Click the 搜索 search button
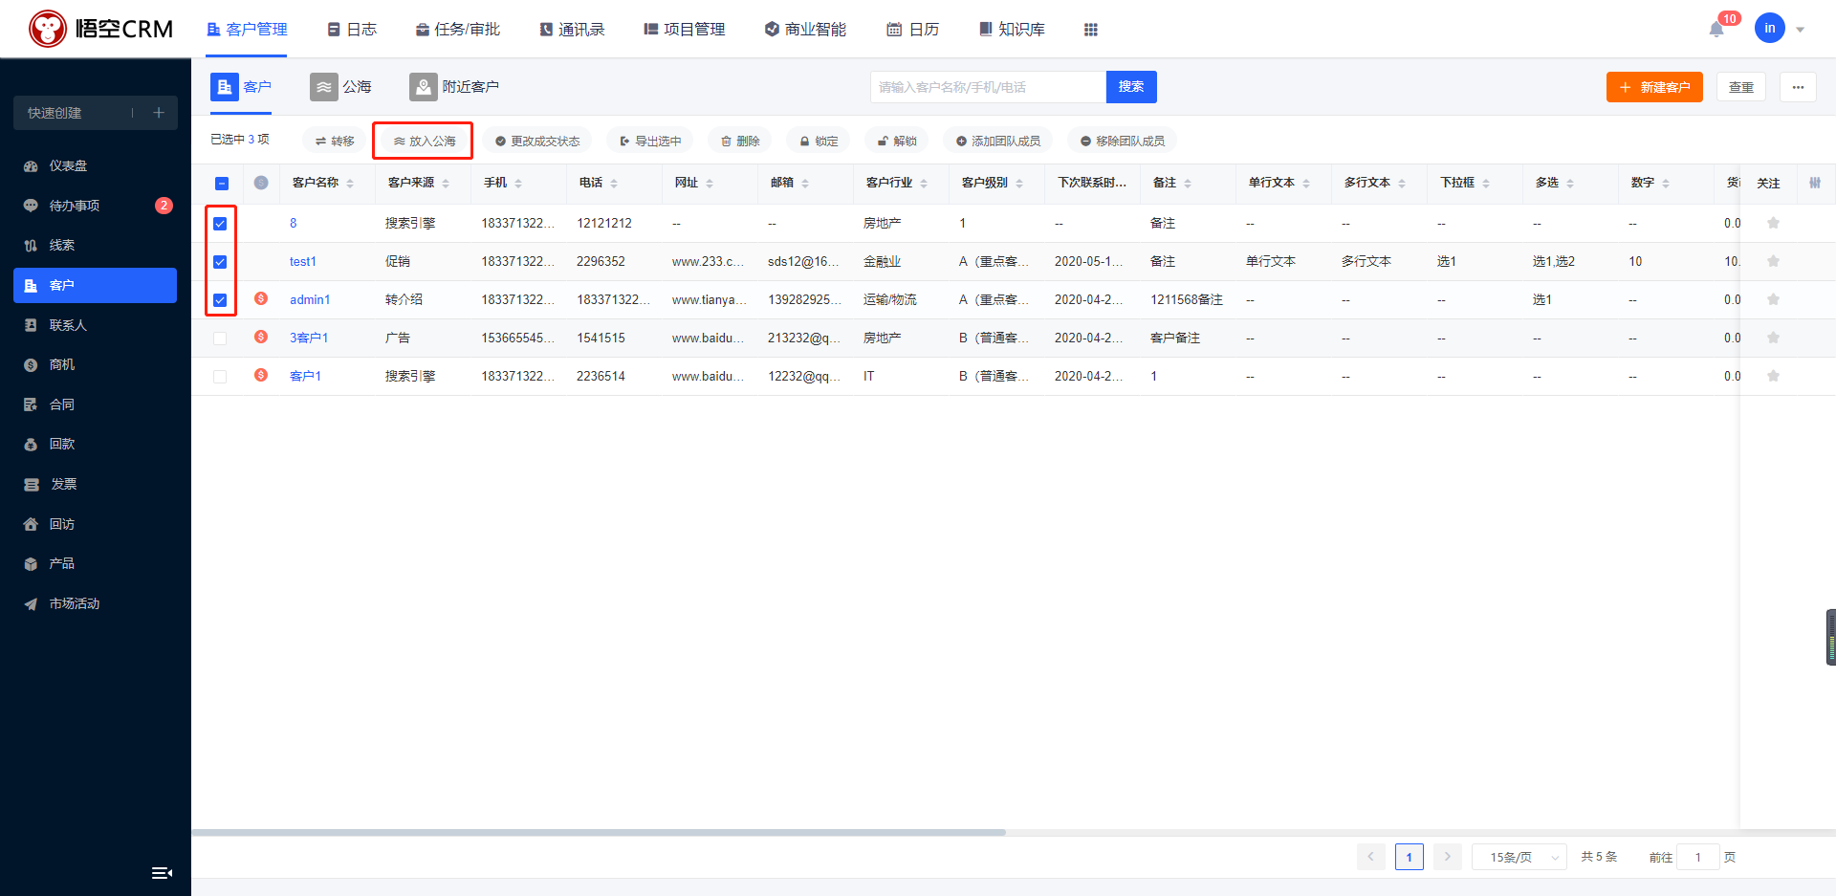 (1131, 87)
